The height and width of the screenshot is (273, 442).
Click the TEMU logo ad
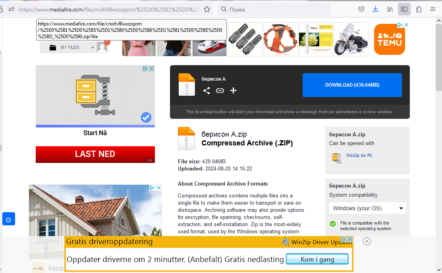pyautogui.click(x=389, y=39)
